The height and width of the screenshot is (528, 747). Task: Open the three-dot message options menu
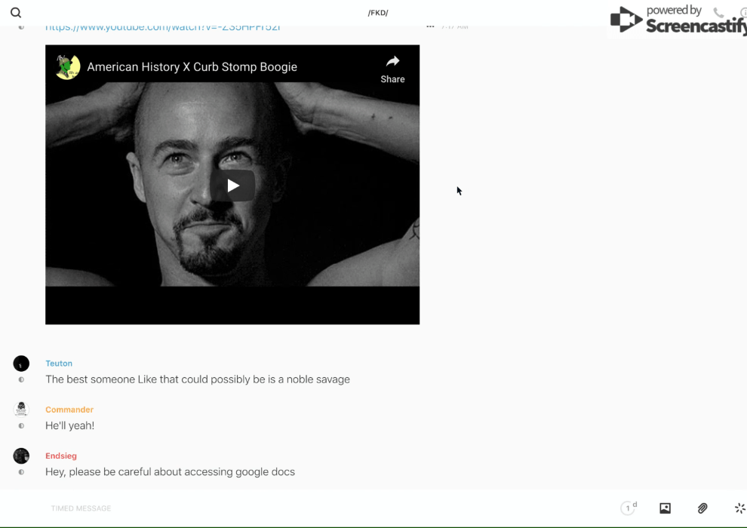430,26
